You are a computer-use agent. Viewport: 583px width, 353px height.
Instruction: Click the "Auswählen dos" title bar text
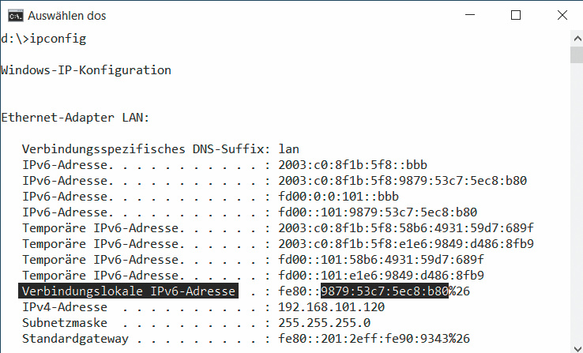pos(66,16)
